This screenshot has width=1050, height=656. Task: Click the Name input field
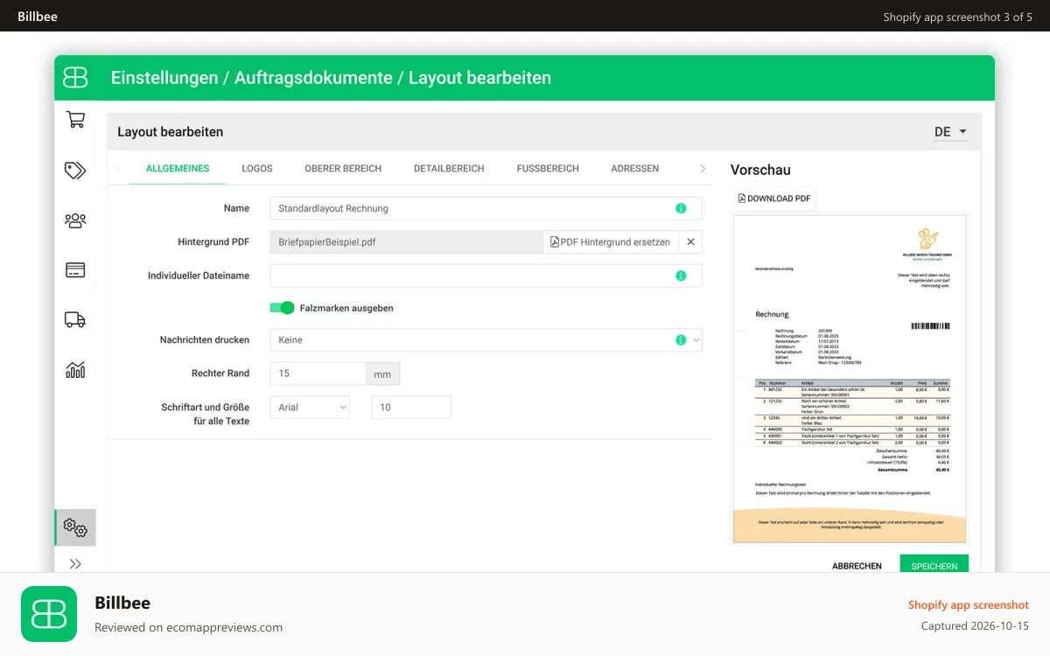(x=486, y=208)
